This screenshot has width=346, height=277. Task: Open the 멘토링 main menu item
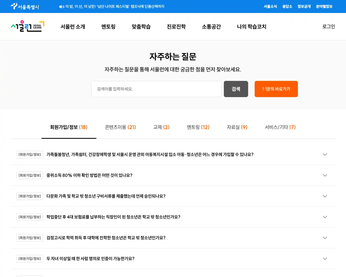pyautogui.click(x=108, y=27)
